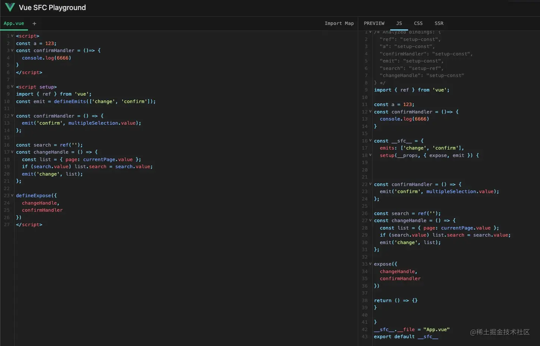Click line number 43 in the output gutter
This screenshot has height=346, width=540.
tap(364, 337)
